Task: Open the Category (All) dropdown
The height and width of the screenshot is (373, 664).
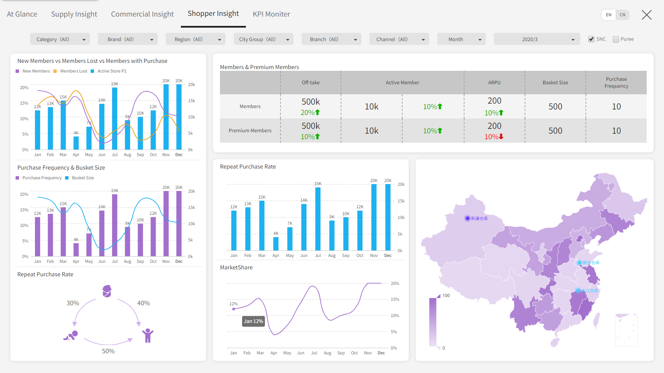Action: coord(60,39)
